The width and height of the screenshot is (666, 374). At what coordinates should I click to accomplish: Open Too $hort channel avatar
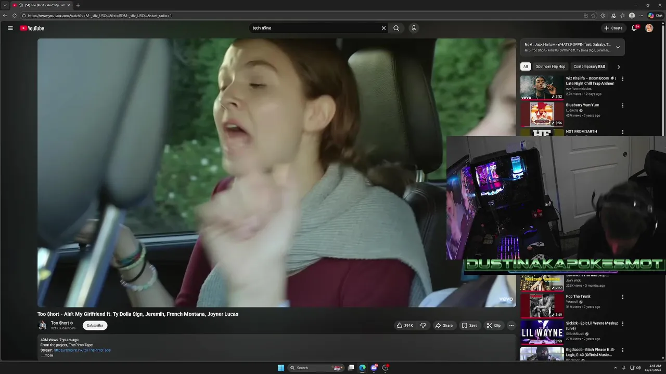(43, 325)
